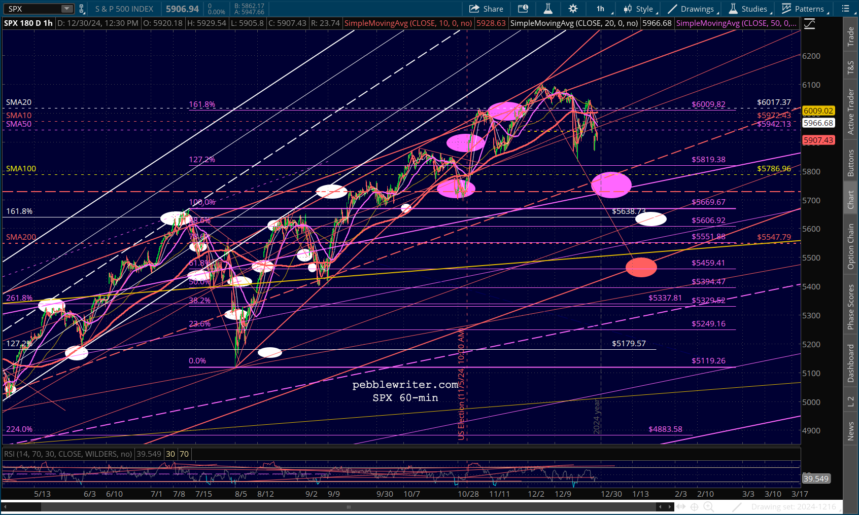Click the line drawing tool icon
Viewport: 859px width, 515px height.
pos(737,506)
